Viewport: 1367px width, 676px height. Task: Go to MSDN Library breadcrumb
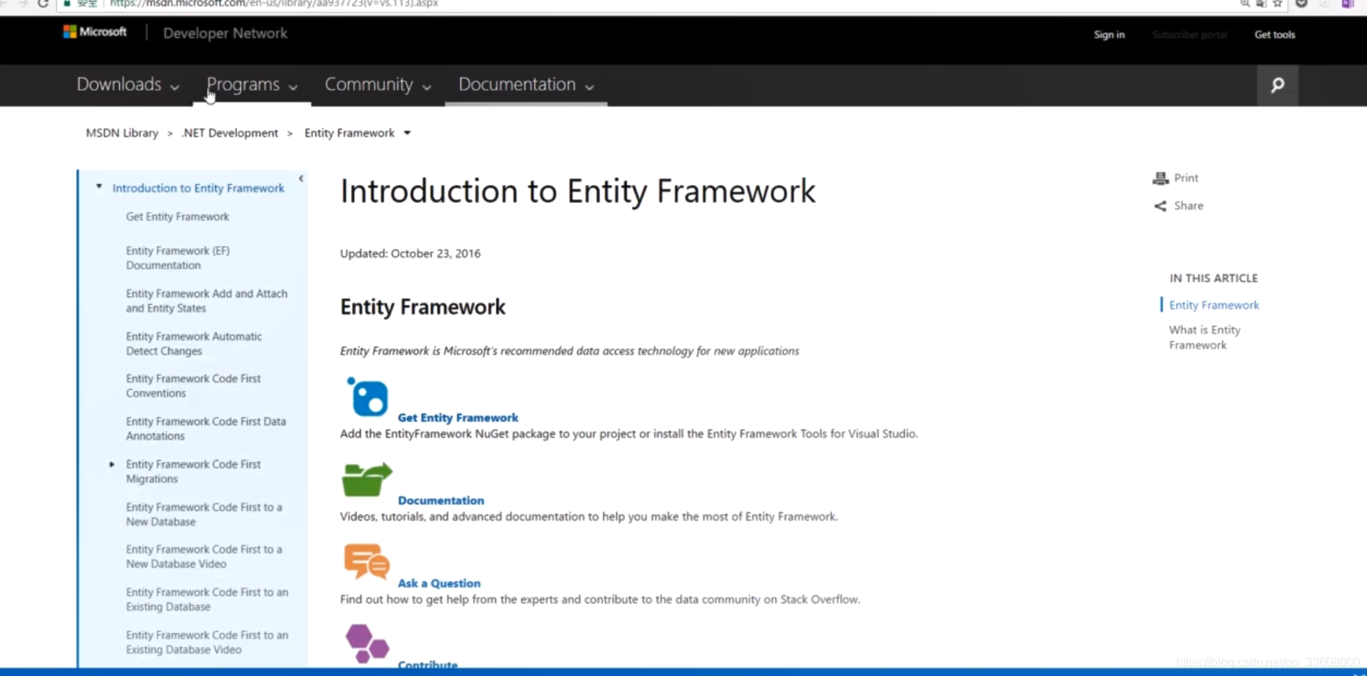[x=122, y=133]
